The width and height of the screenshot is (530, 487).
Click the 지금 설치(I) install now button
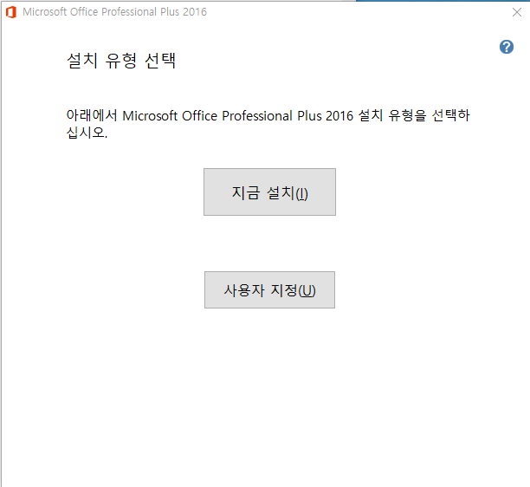269,192
